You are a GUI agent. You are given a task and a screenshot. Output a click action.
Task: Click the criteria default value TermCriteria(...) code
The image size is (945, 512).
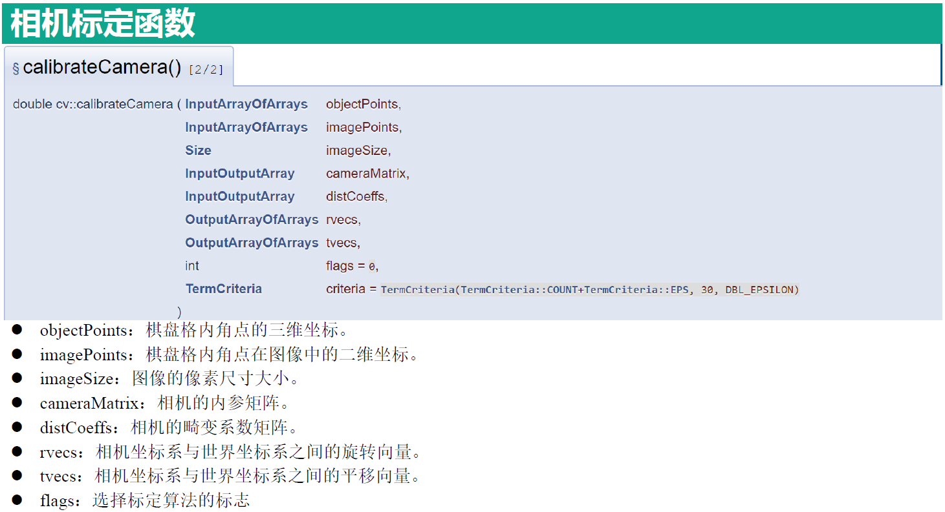pos(590,290)
